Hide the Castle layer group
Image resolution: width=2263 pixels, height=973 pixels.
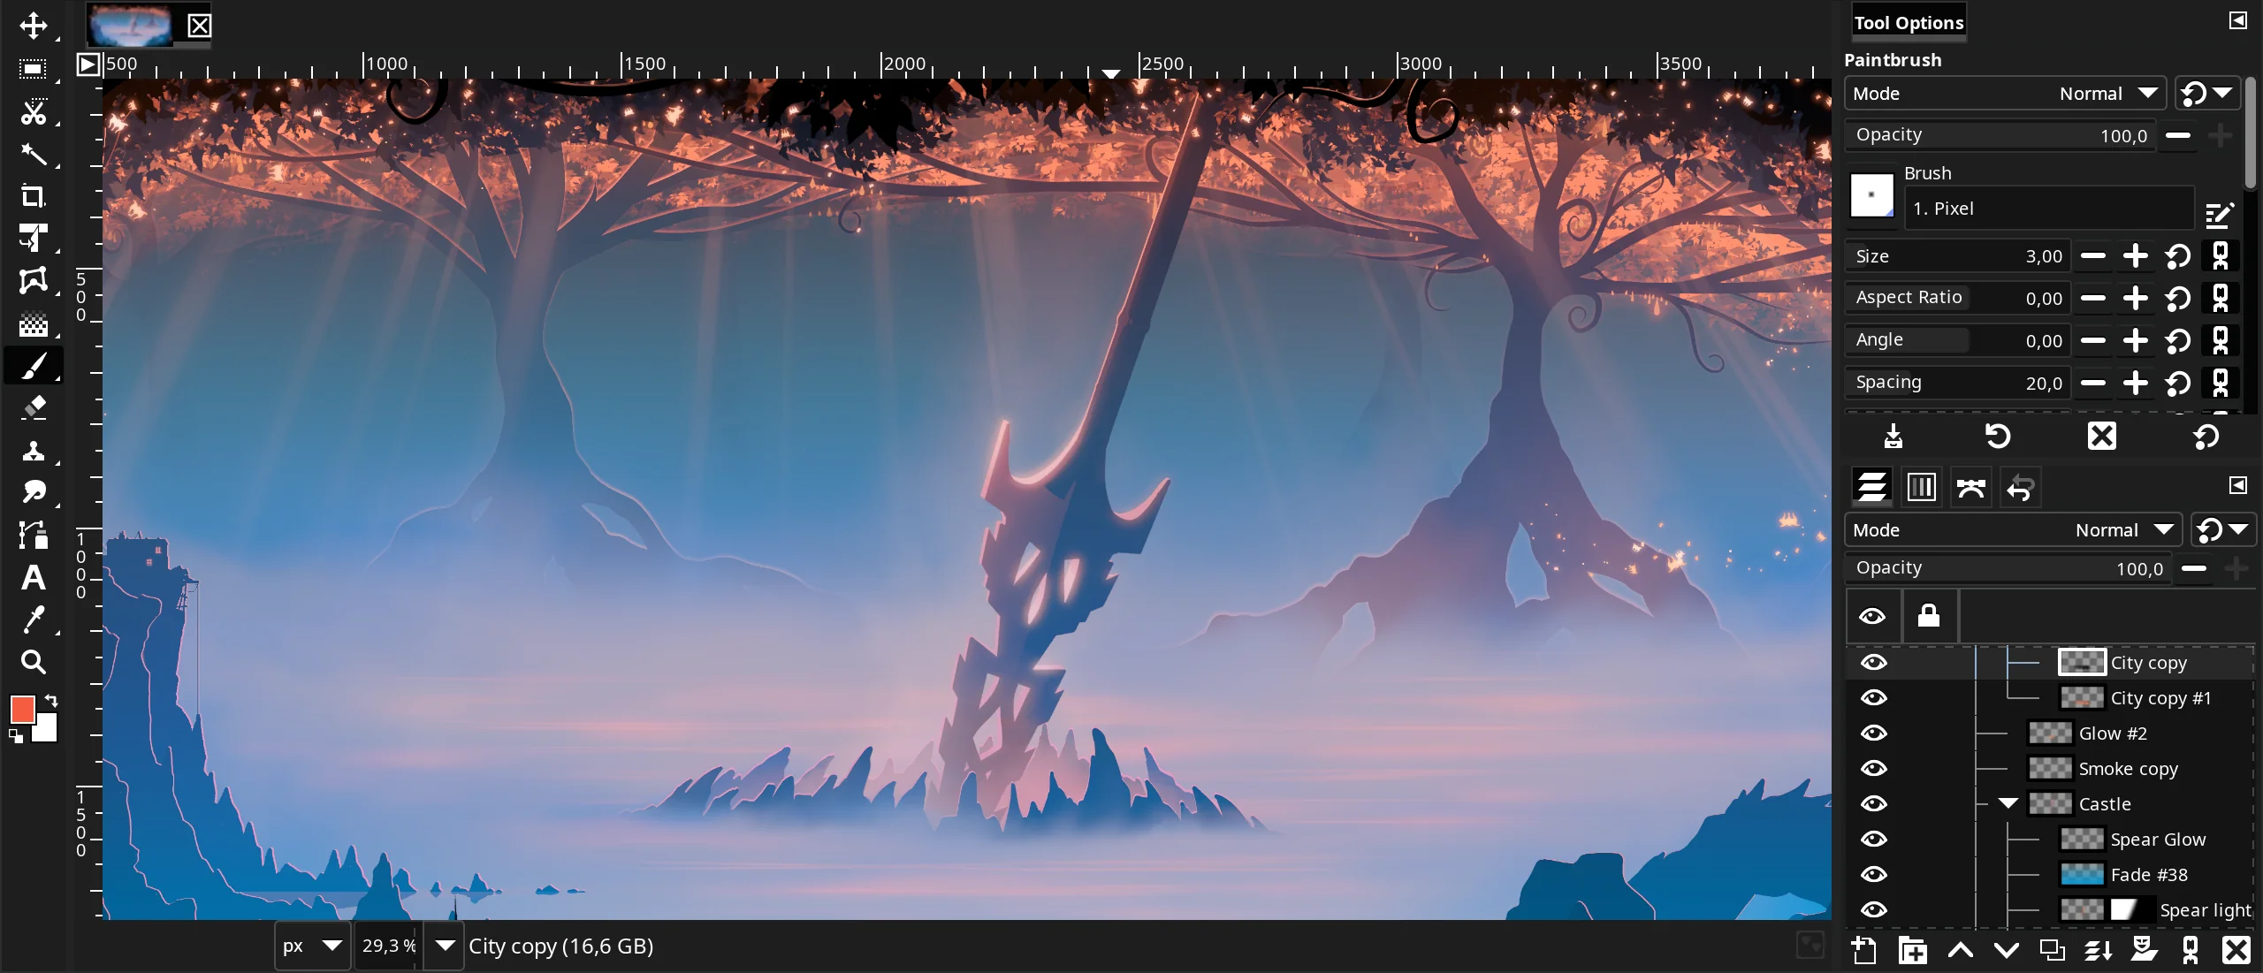coord(1873,804)
